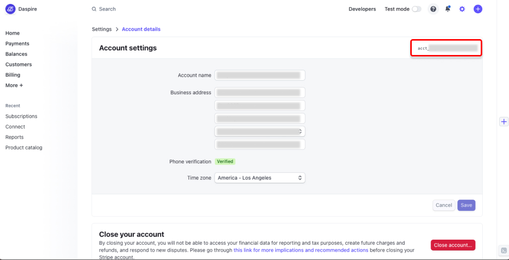Open the notifications bell icon
509x260 pixels.
click(447, 9)
